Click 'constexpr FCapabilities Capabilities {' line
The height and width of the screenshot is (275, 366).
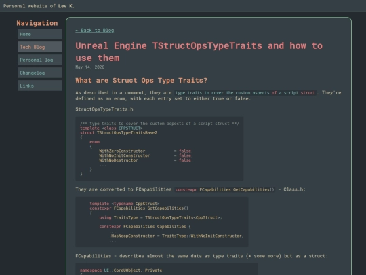(x=145, y=227)
